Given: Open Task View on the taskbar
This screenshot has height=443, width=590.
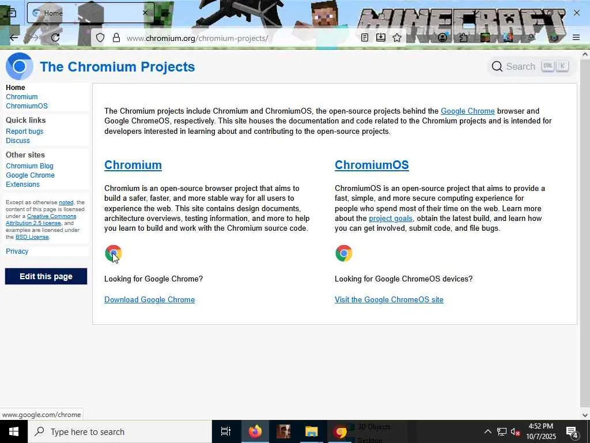Looking at the screenshot, I should click(x=226, y=431).
